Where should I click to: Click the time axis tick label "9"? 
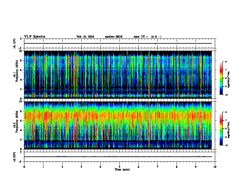coord(196,167)
